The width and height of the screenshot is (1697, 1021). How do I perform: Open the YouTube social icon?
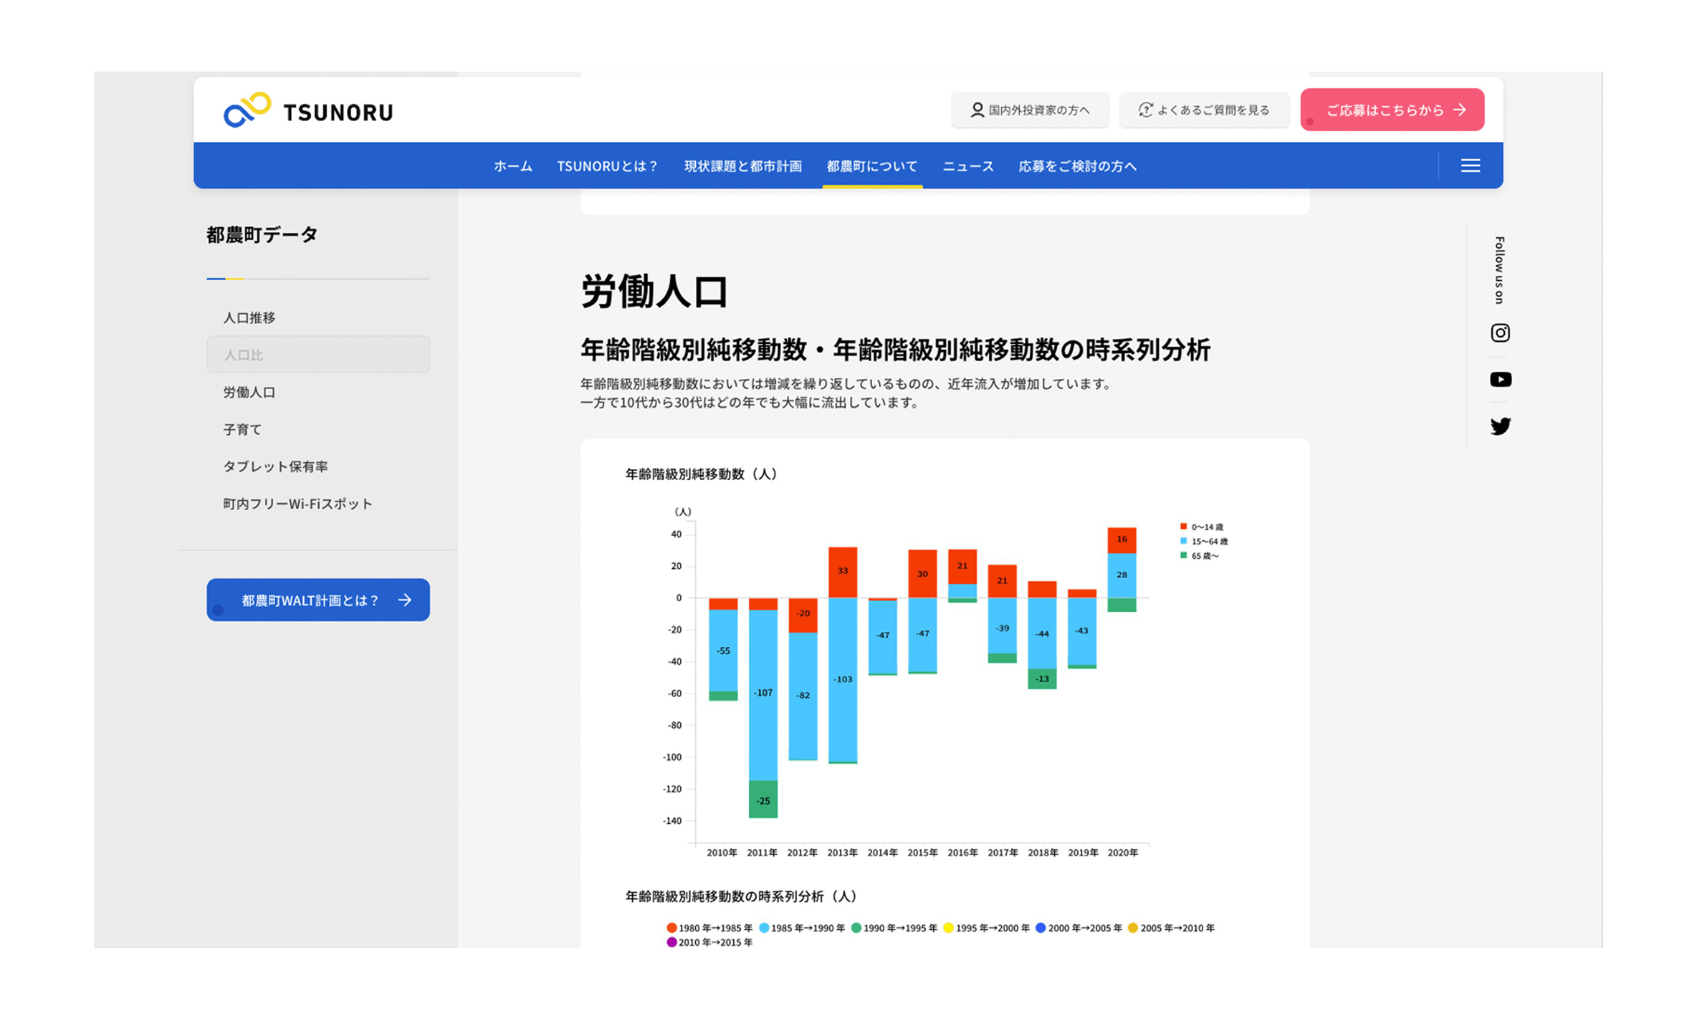[x=1499, y=380]
